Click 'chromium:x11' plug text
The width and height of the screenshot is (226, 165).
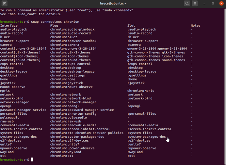pyautogui.click(x=62, y=156)
